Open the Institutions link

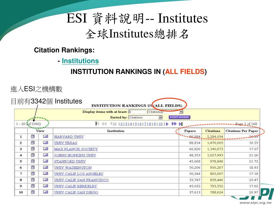[80, 61]
